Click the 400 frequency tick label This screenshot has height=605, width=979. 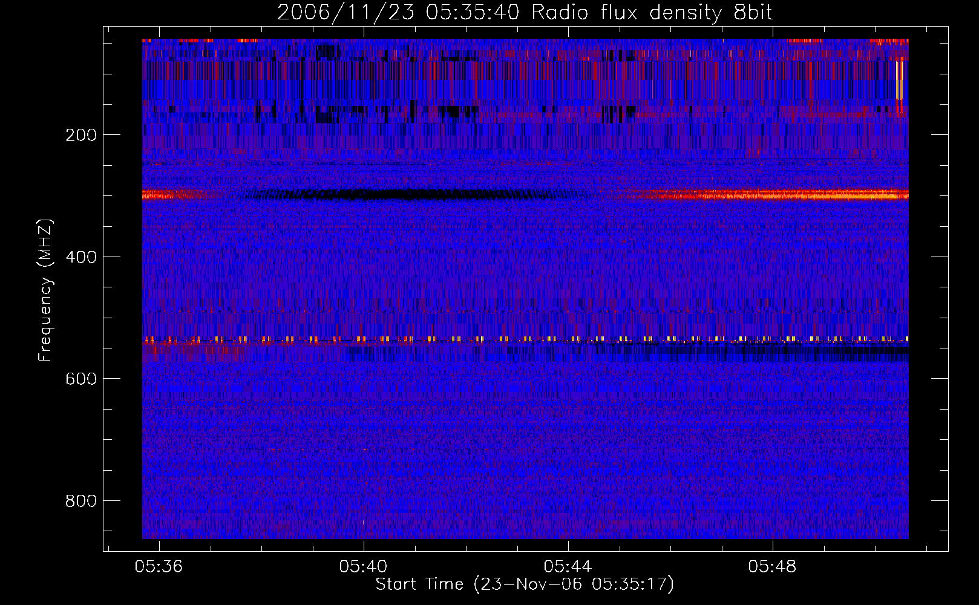[80, 257]
